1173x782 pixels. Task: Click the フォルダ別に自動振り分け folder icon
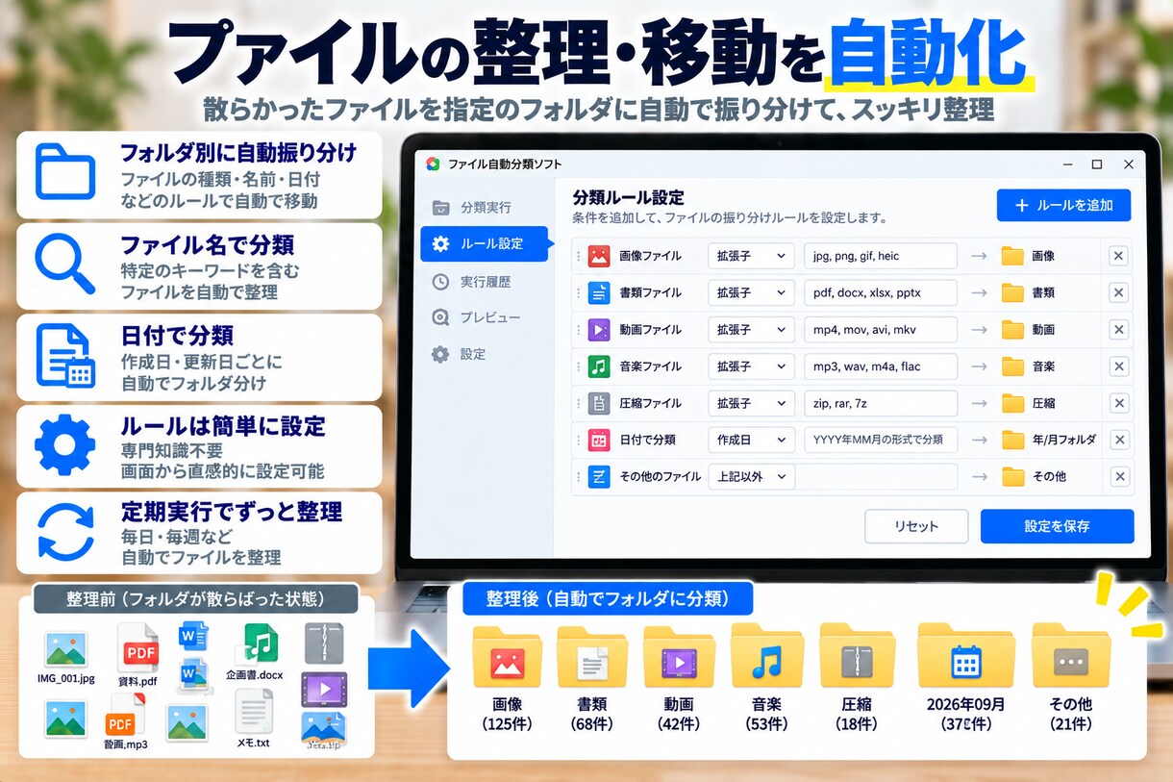(65, 172)
